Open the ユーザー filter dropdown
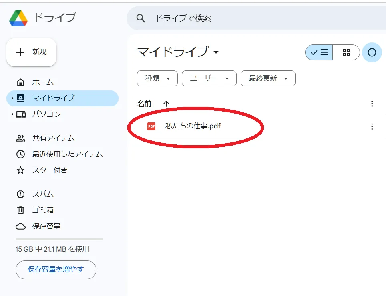 [209, 78]
